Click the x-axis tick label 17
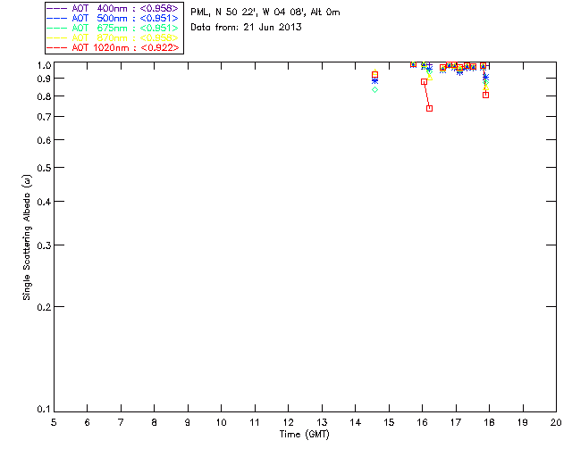The width and height of the screenshot is (572, 457). point(456,422)
